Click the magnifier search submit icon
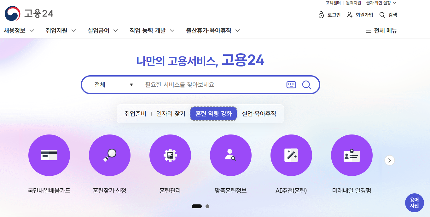This screenshot has width=430, height=217. tap(306, 85)
